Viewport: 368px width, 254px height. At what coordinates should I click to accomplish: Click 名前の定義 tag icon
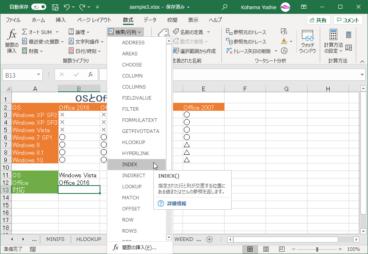click(176, 32)
